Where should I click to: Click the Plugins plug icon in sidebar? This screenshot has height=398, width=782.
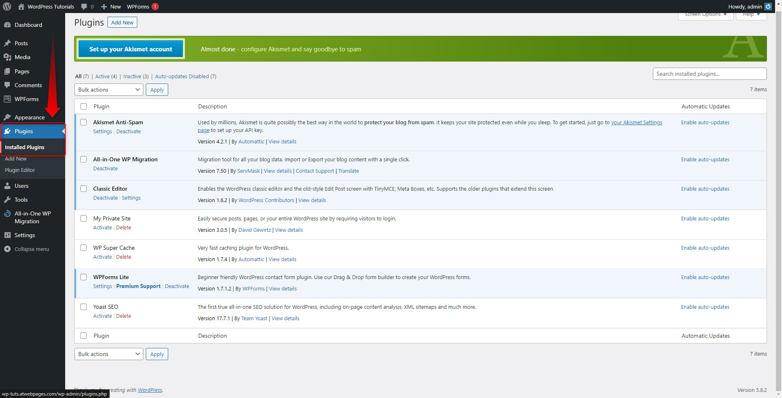[x=7, y=131]
